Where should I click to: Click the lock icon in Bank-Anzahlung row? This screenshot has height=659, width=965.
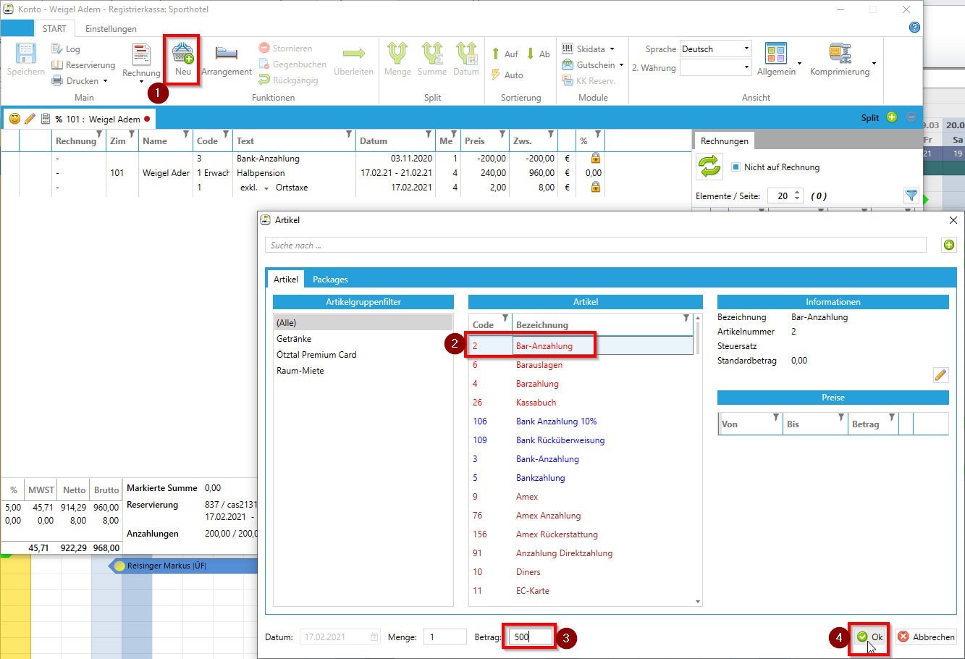[x=595, y=158]
